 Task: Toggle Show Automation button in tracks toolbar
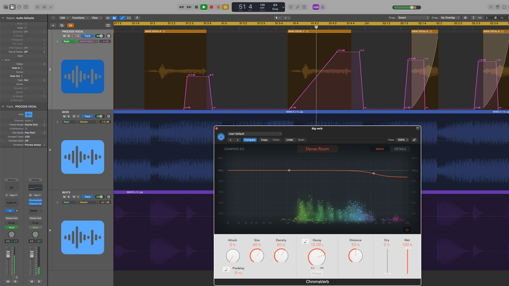pos(122,18)
